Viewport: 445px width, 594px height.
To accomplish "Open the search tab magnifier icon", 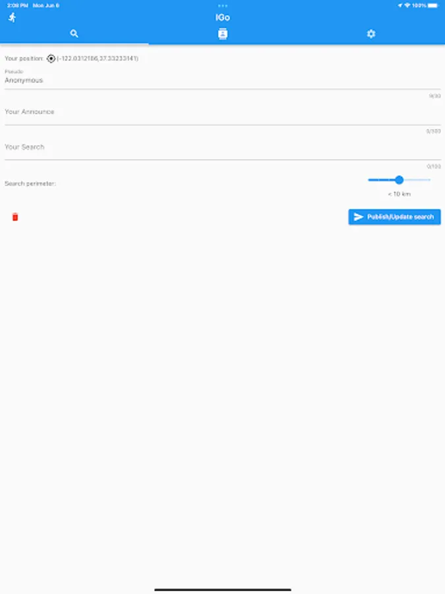I will tap(74, 34).
